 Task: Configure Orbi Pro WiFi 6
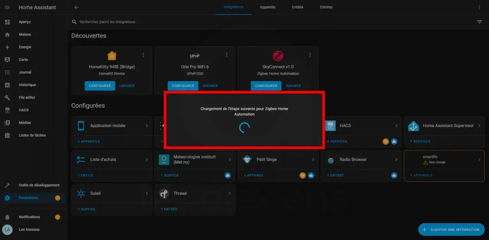tap(183, 86)
